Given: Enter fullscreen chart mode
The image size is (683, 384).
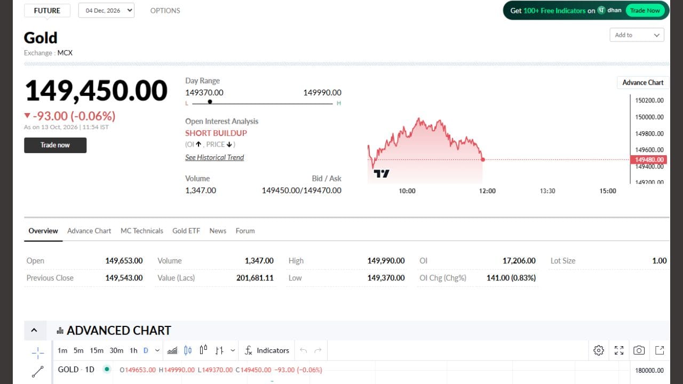Looking at the screenshot, I should click(x=619, y=350).
